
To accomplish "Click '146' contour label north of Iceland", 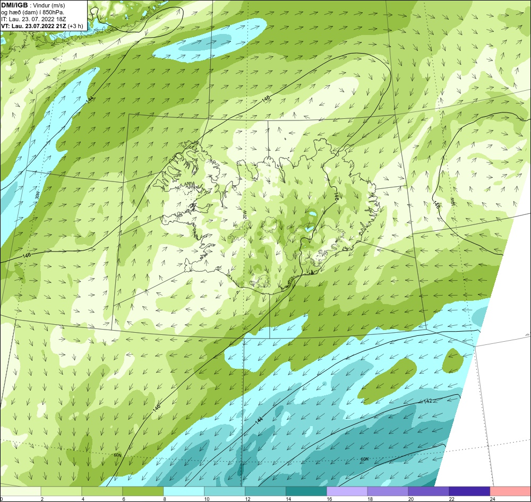I will coord(266,98).
